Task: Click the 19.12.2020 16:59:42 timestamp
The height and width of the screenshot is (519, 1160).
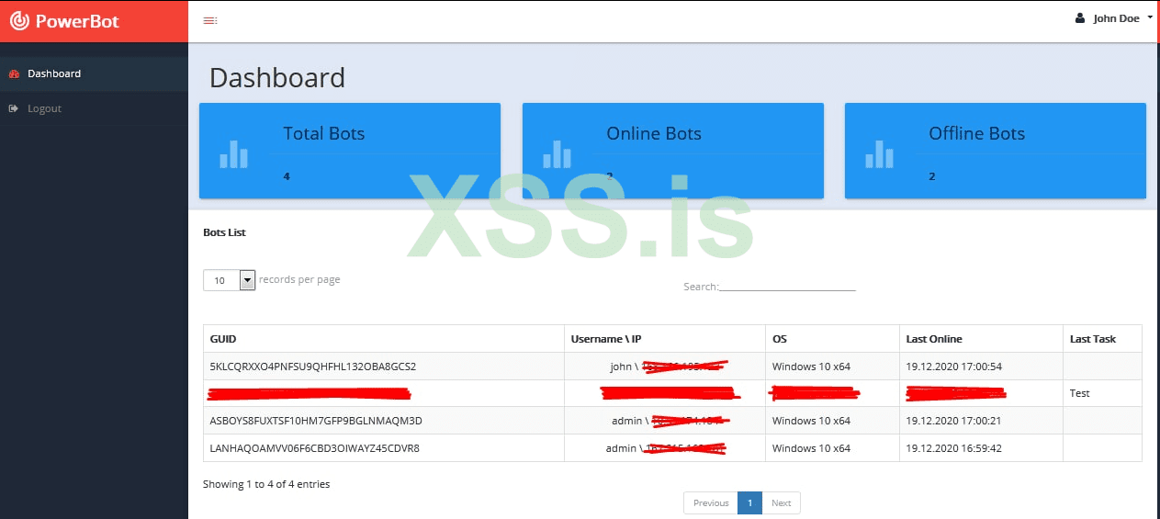Action: coord(953,448)
